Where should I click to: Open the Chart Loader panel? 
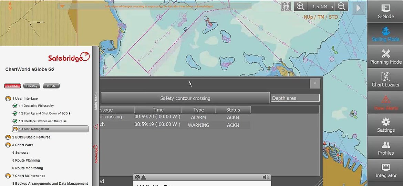pyautogui.click(x=385, y=80)
